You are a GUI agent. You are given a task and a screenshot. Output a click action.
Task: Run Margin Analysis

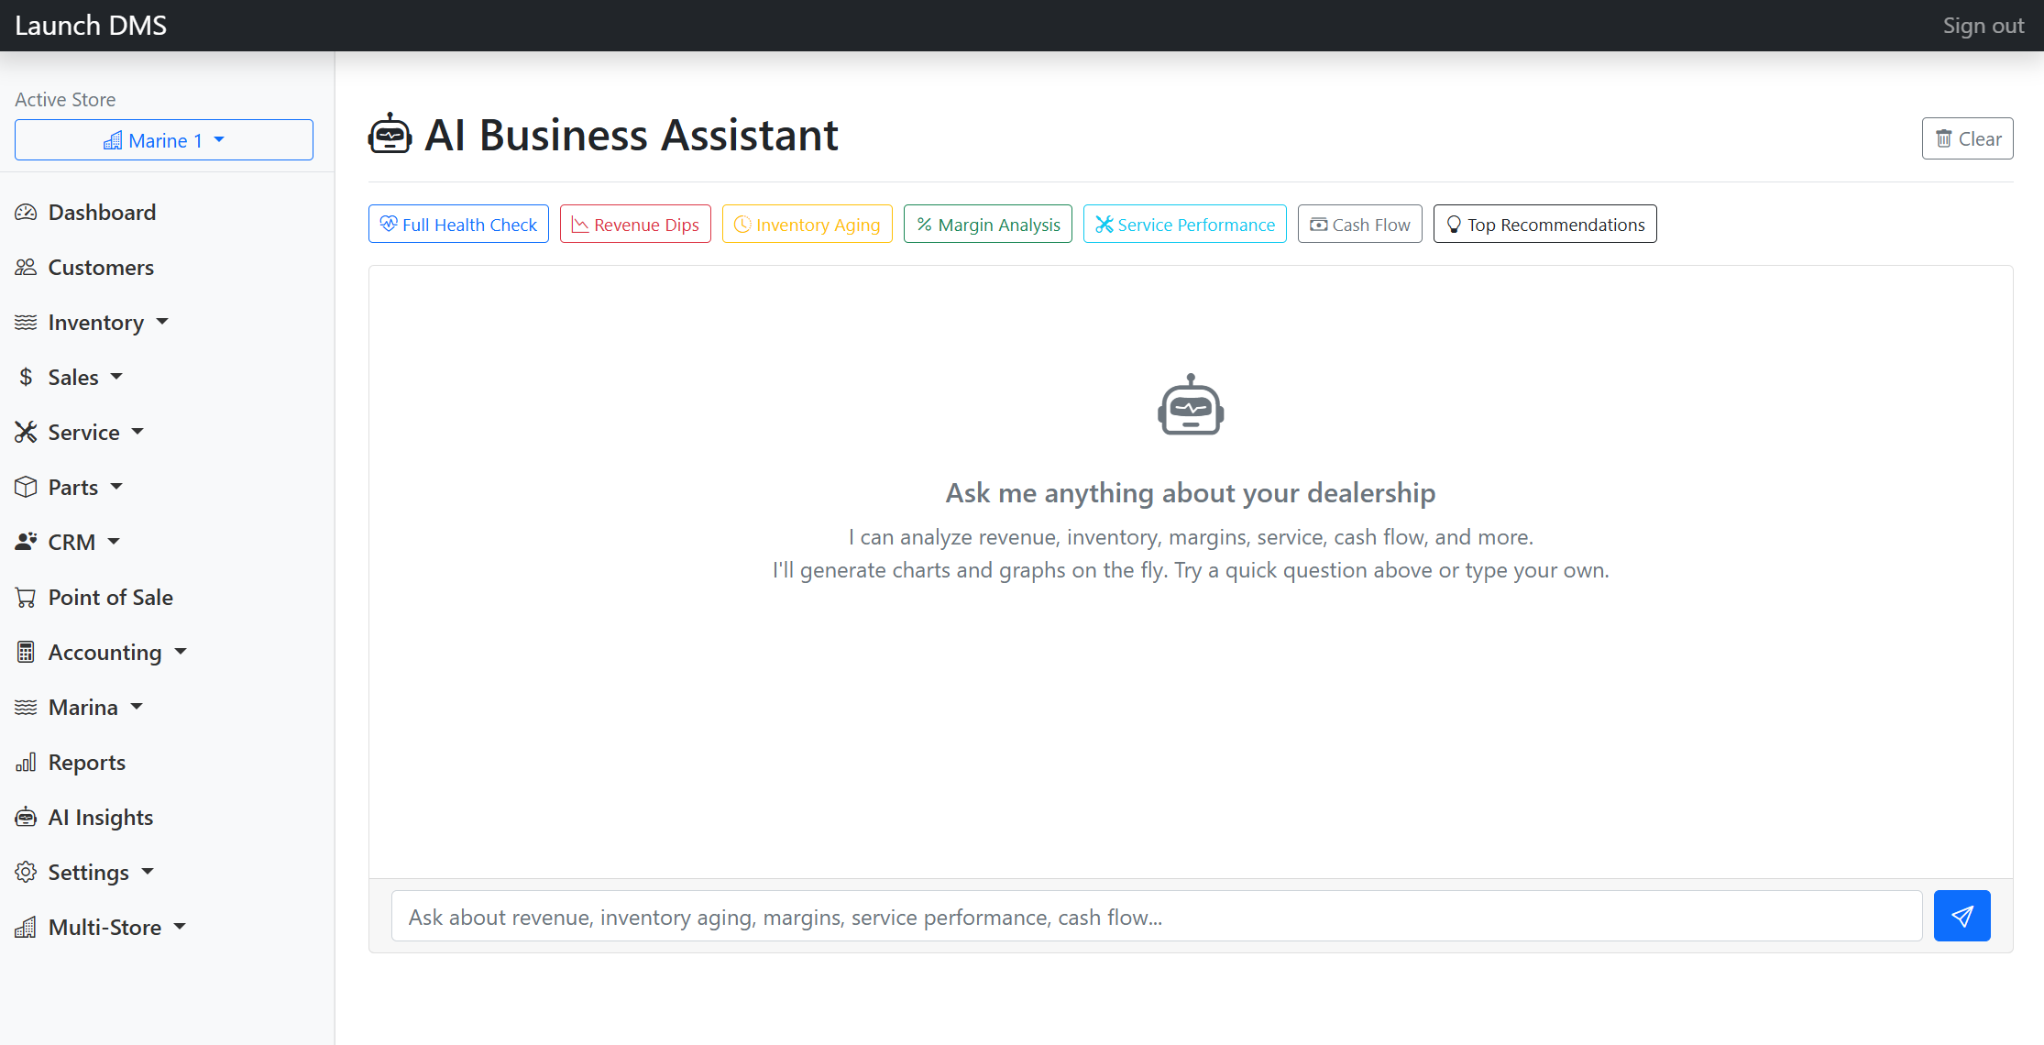(988, 225)
